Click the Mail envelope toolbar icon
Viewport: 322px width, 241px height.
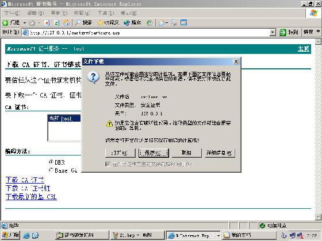162,23
